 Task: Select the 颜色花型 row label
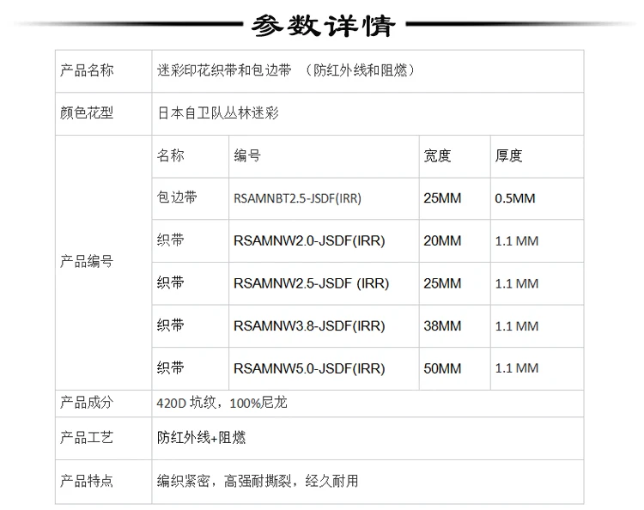pos(86,112)
